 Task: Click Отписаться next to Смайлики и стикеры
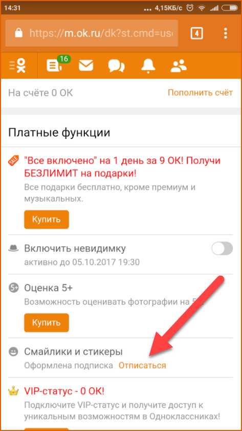142,365
